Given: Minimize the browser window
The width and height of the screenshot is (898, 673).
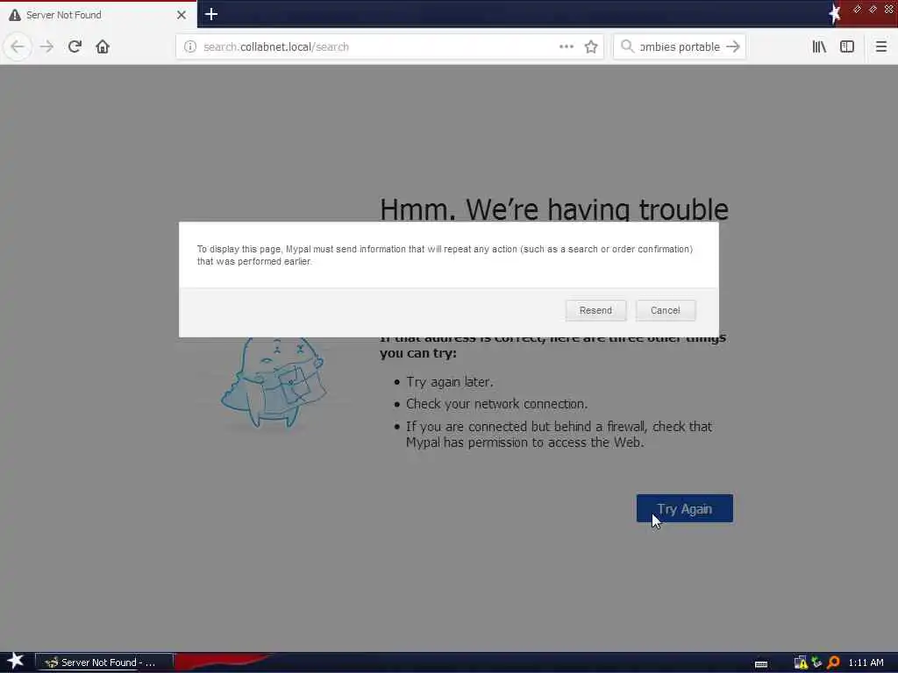Looking at the screenshot, I should [857, 9].
